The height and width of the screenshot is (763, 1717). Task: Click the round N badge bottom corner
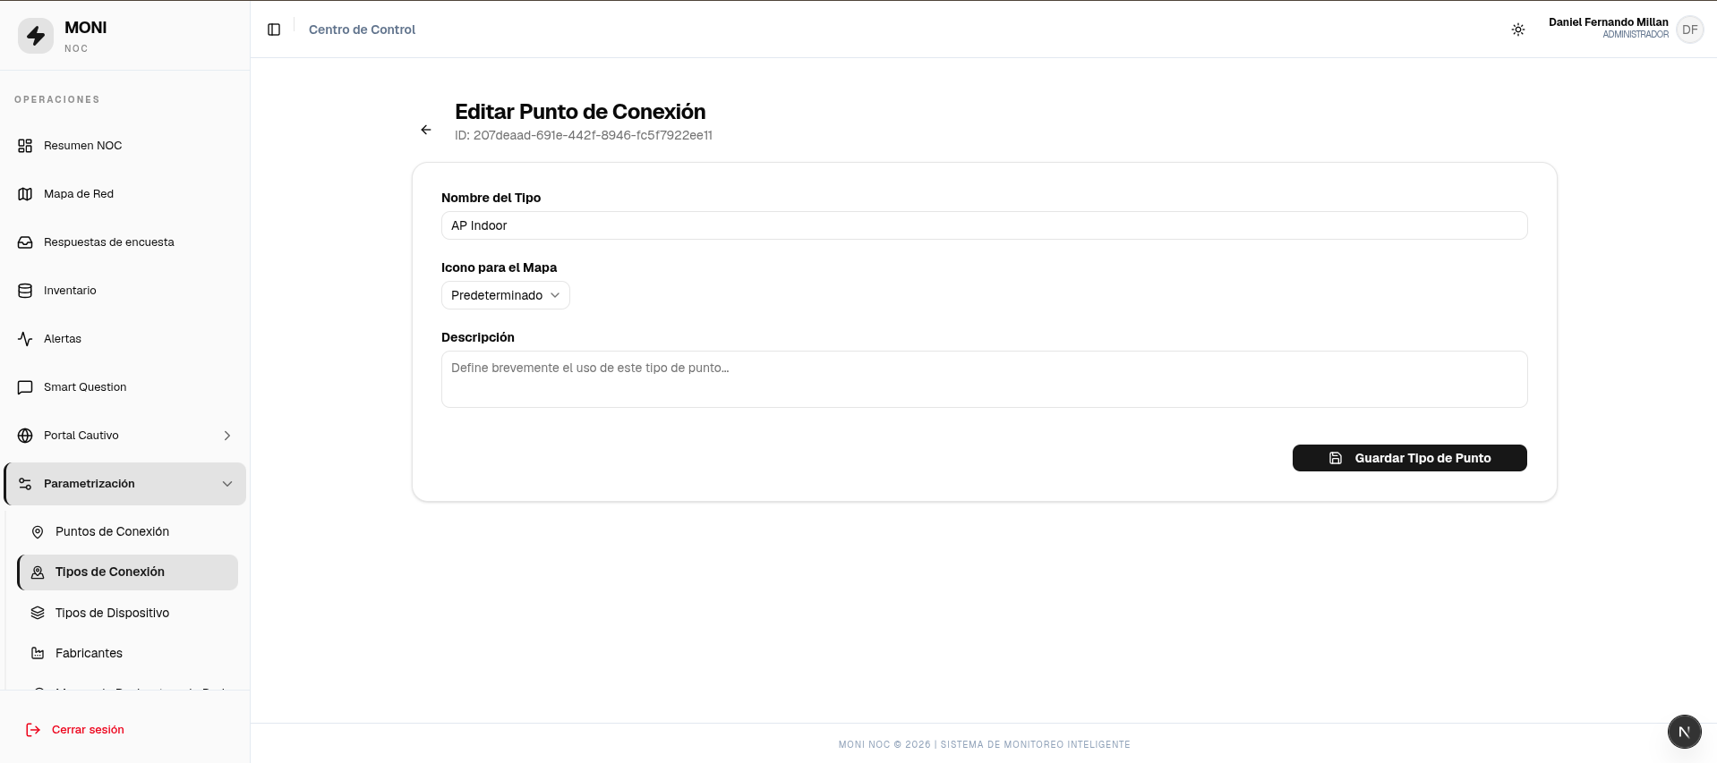pyautogui.click(x=1684, y=732)
